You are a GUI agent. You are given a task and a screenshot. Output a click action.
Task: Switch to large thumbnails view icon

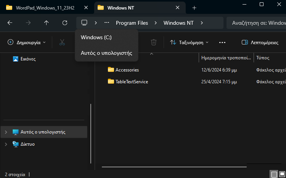point(282,174)
